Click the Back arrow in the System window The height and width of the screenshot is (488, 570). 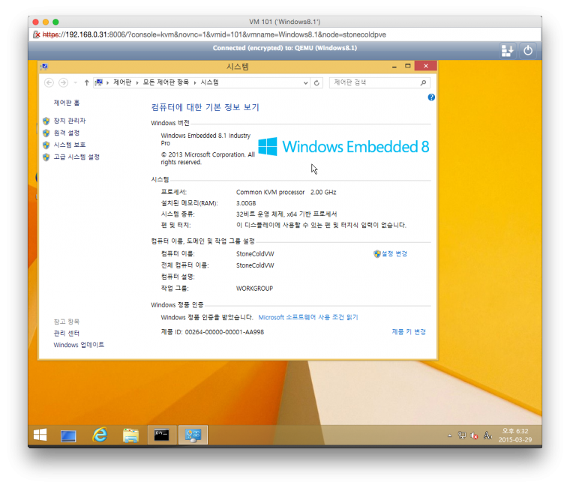(49, 83)
